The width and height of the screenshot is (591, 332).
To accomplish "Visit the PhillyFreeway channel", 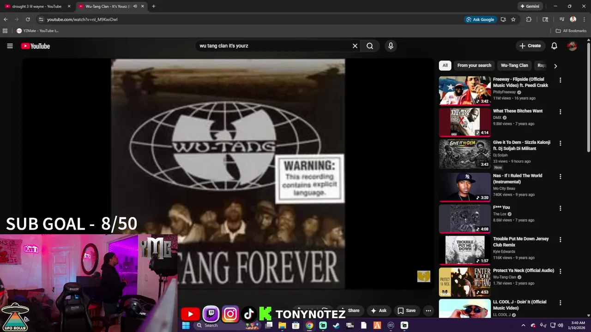I will point(504,92).
